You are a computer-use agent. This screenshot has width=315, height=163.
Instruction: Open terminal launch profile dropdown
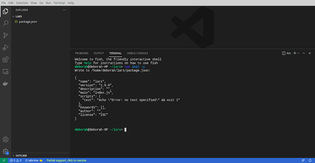click(x=299, y=53)
